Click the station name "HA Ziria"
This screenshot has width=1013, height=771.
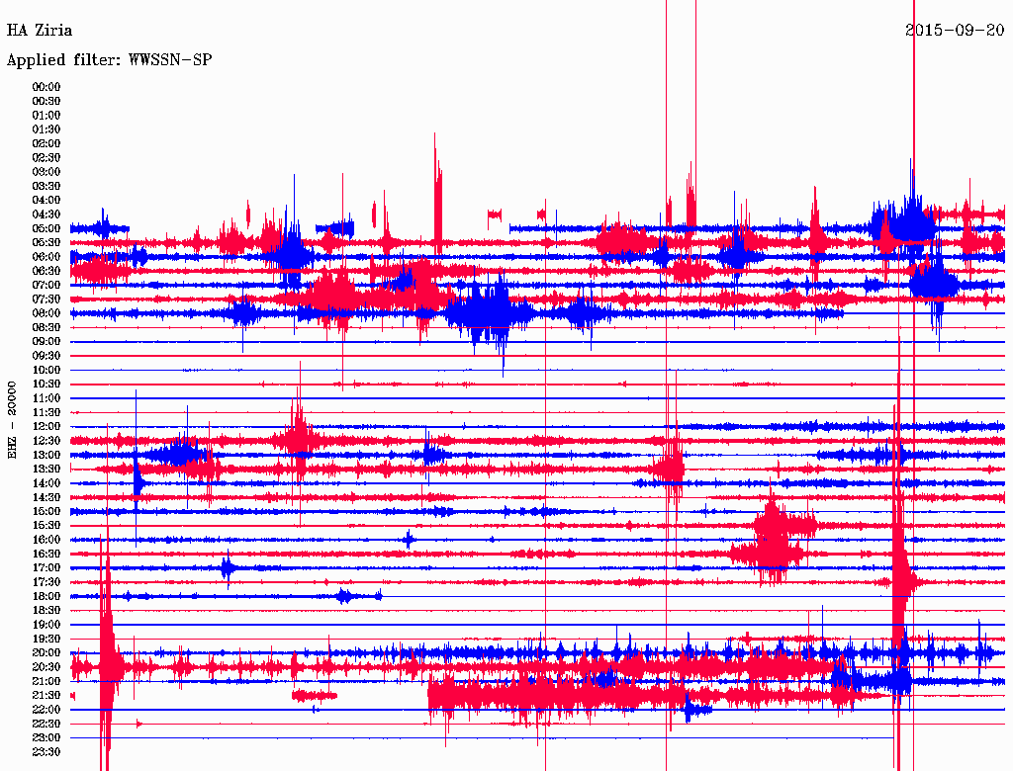point(40,31)
